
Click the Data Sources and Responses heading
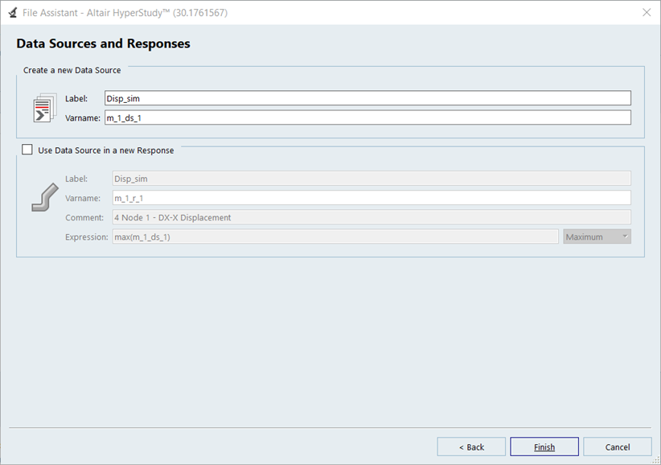tap(103, 43)
